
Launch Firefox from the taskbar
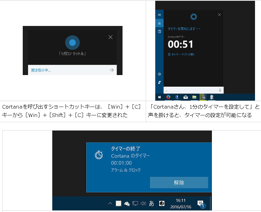pyautogui.click(x=168, y=97)
